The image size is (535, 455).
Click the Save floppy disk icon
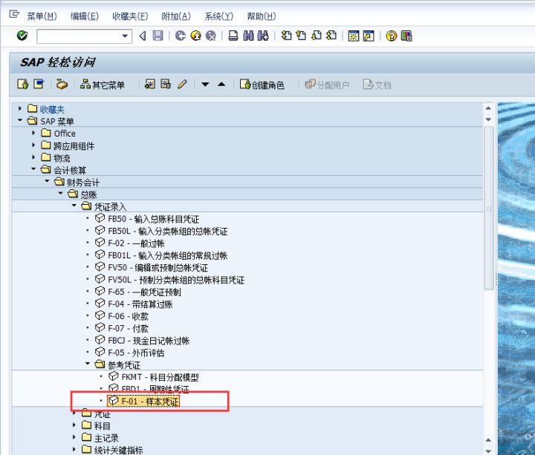(158, 36)
